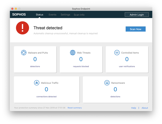Click the 'Threat detected' heading

(x=48, y=28)
